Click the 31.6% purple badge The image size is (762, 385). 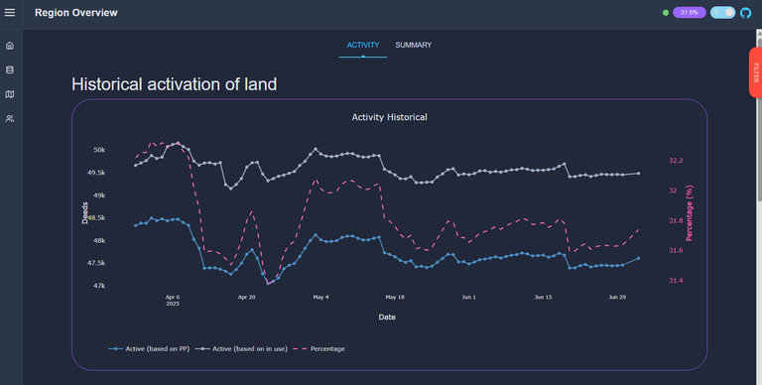click(x=690, y=13)
